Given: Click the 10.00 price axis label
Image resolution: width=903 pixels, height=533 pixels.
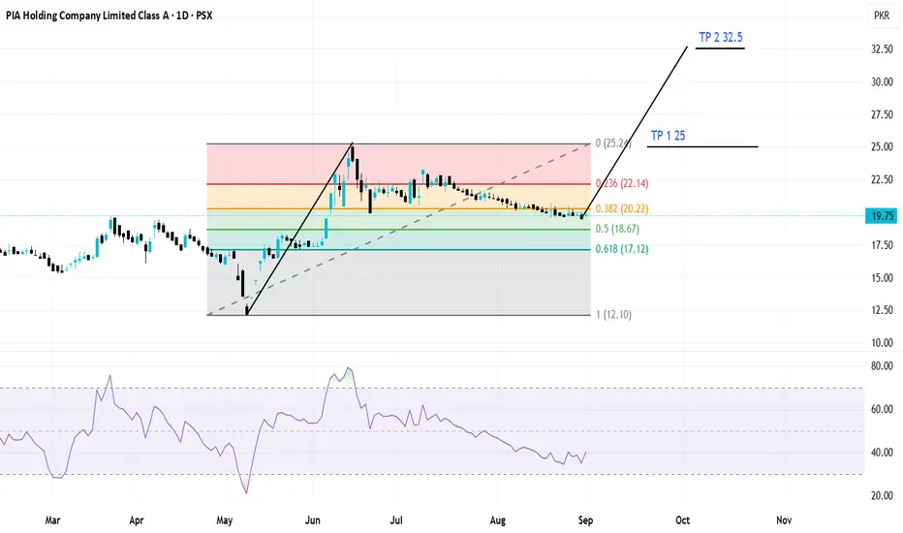Looking at the screenshot, I should pos(882,343).
